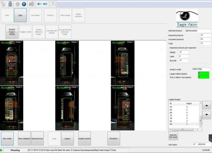Viewport: 212px width, 153px height.
Task: Click the Start button
Action: tap(7, 15)
